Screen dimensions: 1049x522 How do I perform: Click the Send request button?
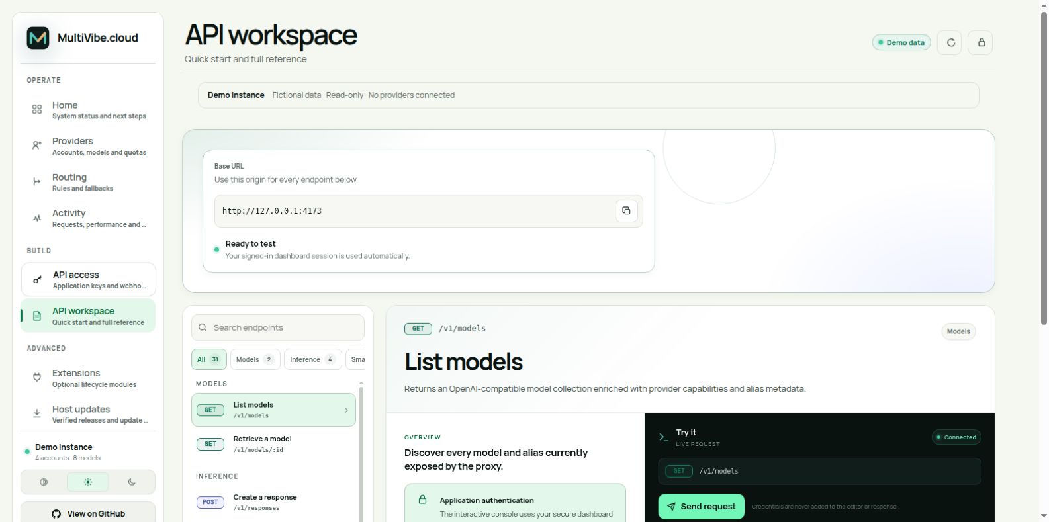pyautogui.click(x=701, y=507)
